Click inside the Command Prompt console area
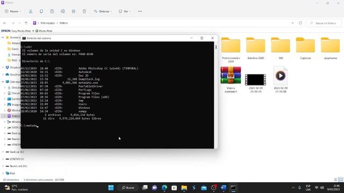 (117, 95)
